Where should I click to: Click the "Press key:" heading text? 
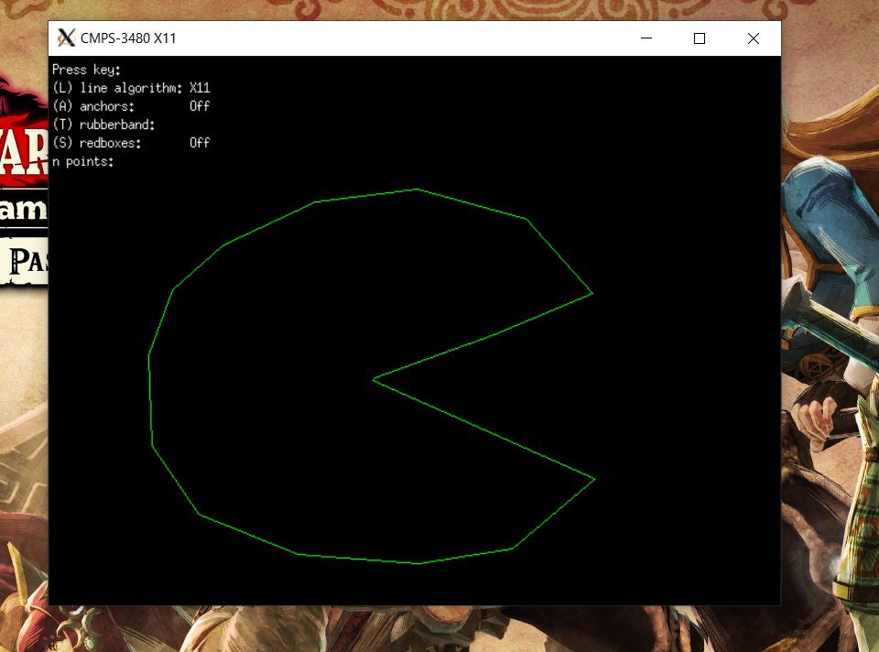click(86, 70)
